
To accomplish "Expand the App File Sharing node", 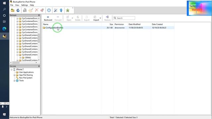I will 14,75.
